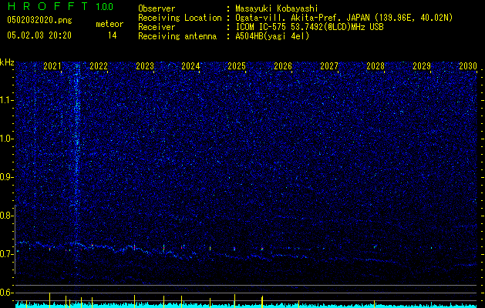Click the 2024 time axis marker
The height and width of the screenshot is (308, 485).
190,66
